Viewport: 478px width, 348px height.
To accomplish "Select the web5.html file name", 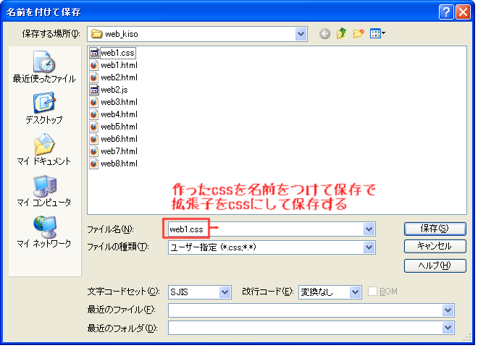I will (x=119, y=127).
